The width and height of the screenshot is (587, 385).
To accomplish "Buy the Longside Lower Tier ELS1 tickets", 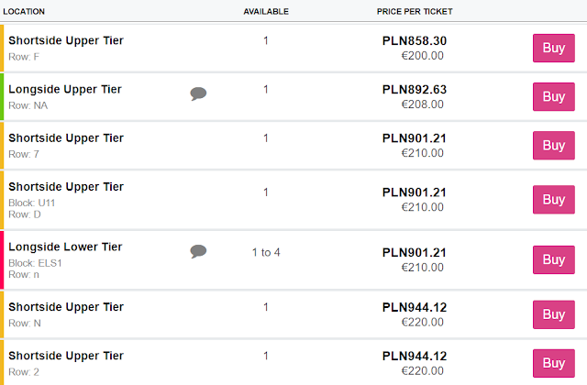I will pos(553,259).
